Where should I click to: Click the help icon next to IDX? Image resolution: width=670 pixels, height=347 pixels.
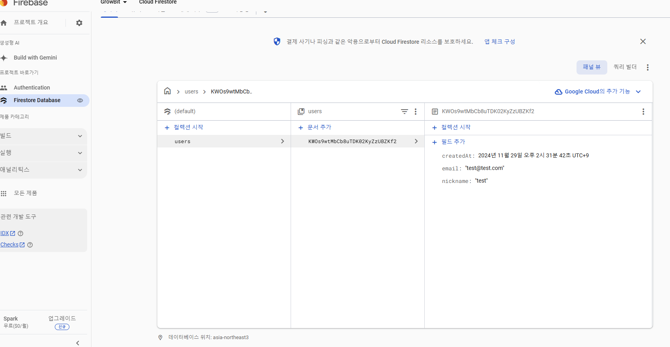point(21,233)
